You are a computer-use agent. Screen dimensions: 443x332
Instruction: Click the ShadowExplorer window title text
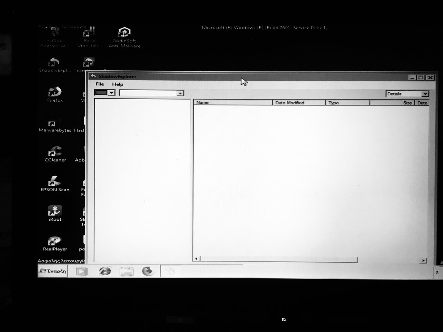point(117,76)
